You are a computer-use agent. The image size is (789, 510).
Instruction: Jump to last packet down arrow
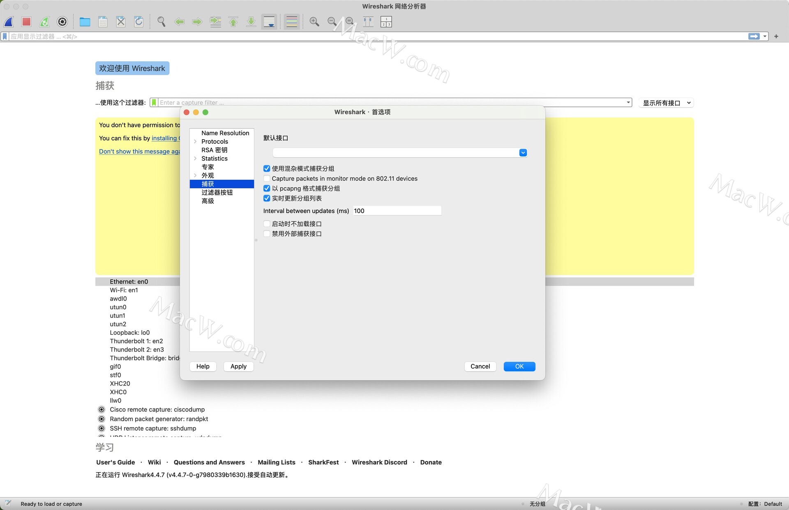point(251,22)
